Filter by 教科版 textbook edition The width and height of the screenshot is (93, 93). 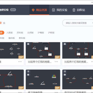22,38
